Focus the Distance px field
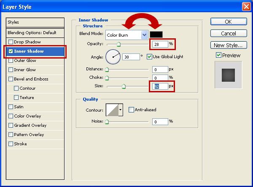The width and height of the screenshot is (253, 187). [160, 69]
